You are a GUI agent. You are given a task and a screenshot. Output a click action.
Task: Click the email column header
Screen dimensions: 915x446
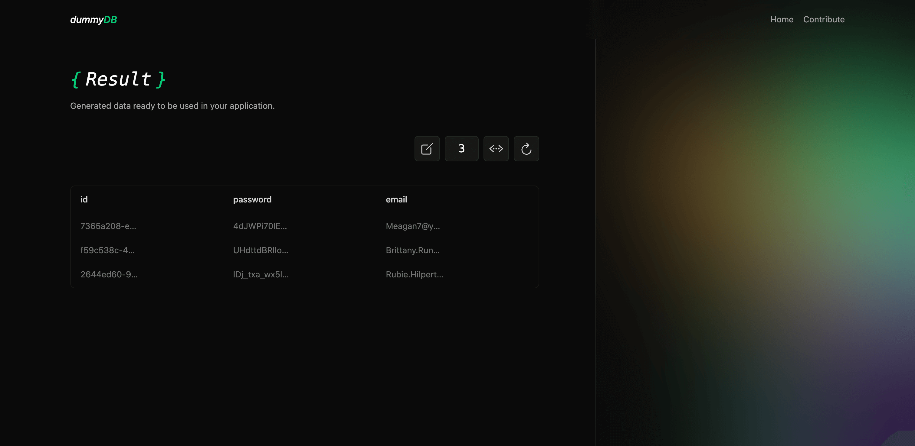396,199
